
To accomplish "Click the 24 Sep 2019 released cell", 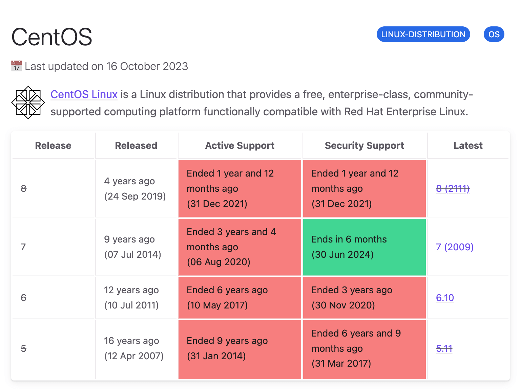I will (x=136, y=188).
